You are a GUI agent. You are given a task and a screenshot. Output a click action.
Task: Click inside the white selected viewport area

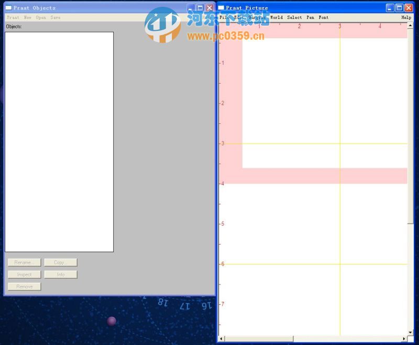click(x=325, y=103)
